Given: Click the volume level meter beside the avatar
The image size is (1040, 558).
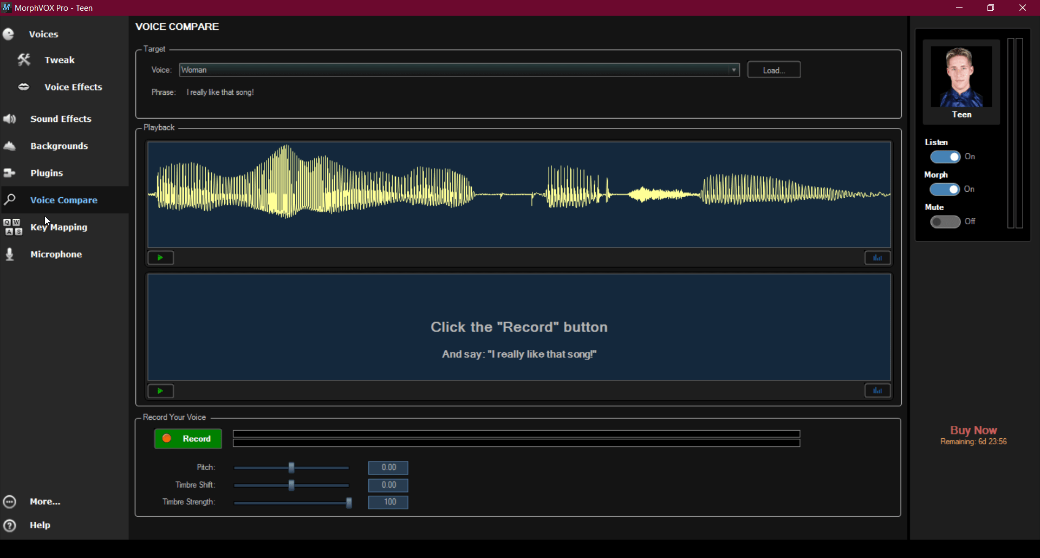Looking at the screenshot, I should coord(1015,133).
